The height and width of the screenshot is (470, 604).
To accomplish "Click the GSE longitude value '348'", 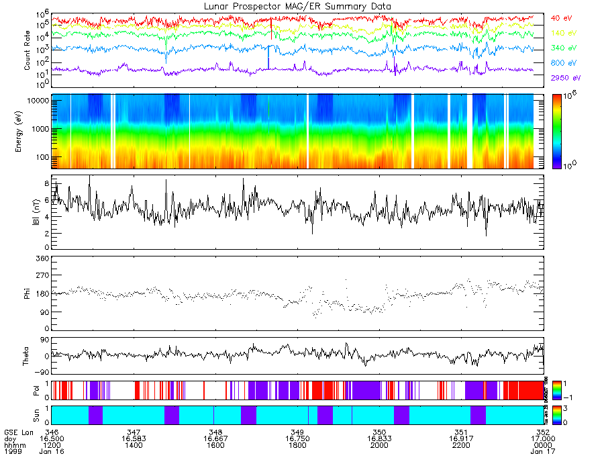I will coord(215,432).
